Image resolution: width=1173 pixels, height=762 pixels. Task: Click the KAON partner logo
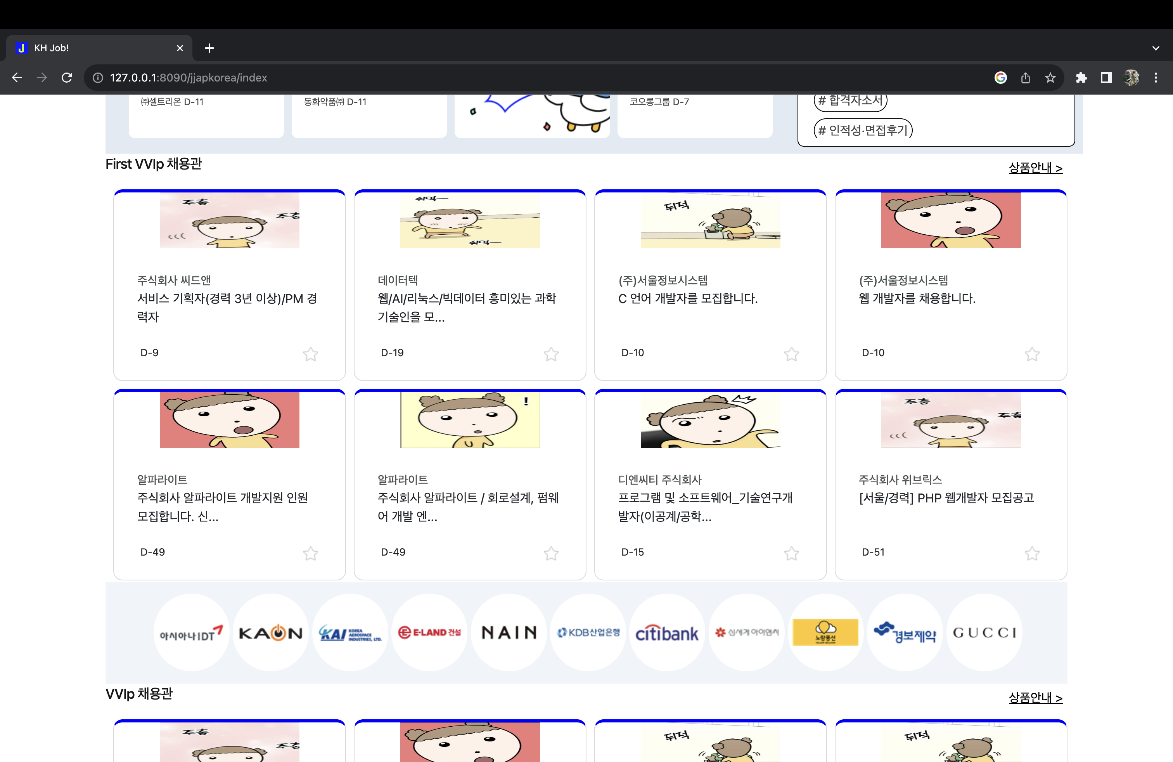[x=271, y=632]
